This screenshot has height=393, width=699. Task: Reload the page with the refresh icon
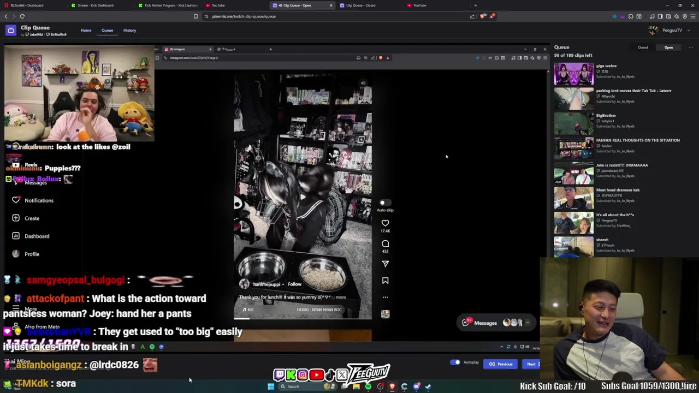(22, 16)
